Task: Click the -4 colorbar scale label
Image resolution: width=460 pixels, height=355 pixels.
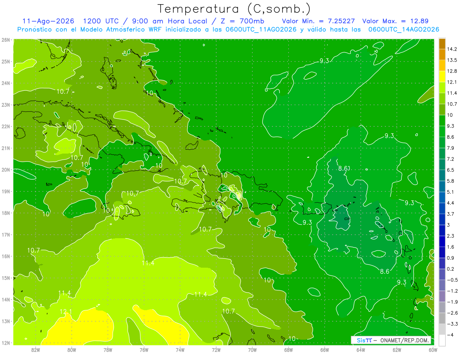Action: click(x=451, y=335)
